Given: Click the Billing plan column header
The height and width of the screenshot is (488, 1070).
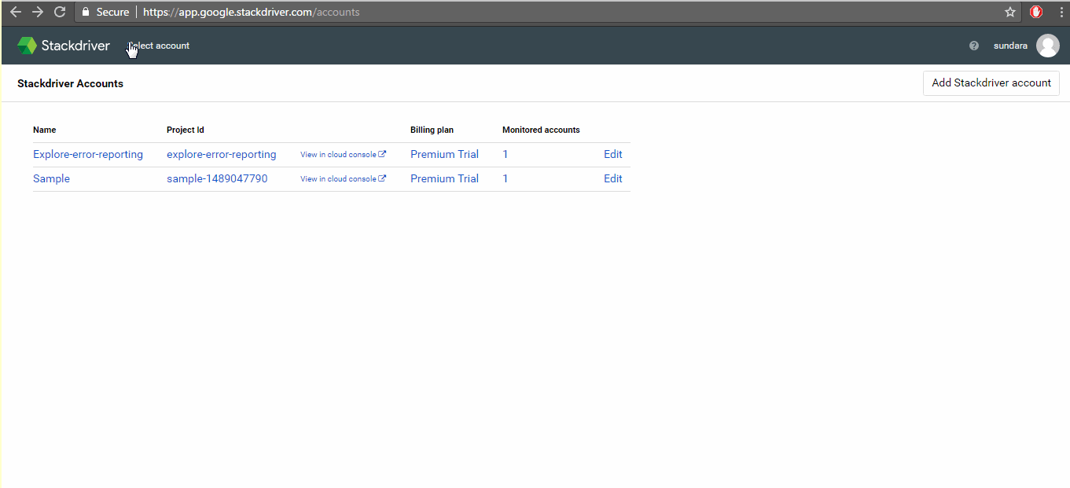Looking at the screenshot, I should [x=432, y=130].
